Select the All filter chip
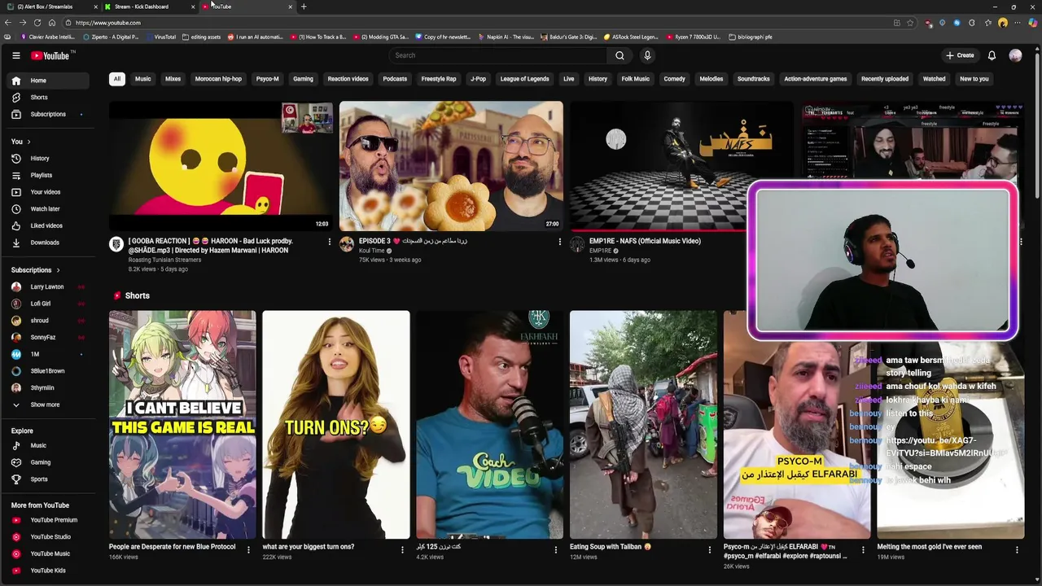 point(116,79)
